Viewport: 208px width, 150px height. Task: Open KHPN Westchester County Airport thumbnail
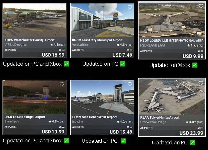click(x=34, y=20)
